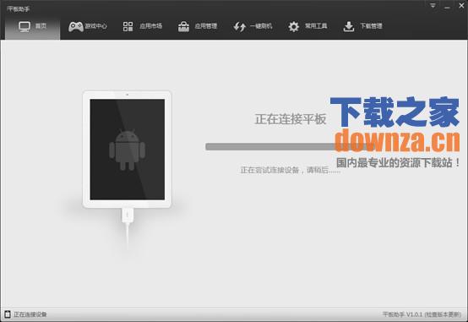468x322 pixels.
Task: Click the 正在连接设备 status text
Action: (x=30, y=314)
